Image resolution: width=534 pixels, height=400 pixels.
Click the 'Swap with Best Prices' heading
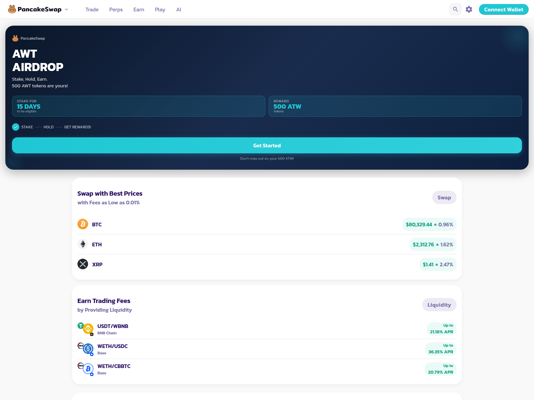click(110, 193)
